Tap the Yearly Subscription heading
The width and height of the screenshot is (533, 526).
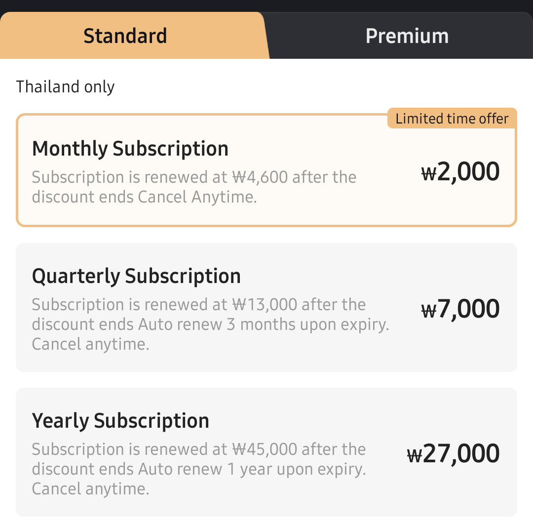pyautogui.click(x=120, y=421)
